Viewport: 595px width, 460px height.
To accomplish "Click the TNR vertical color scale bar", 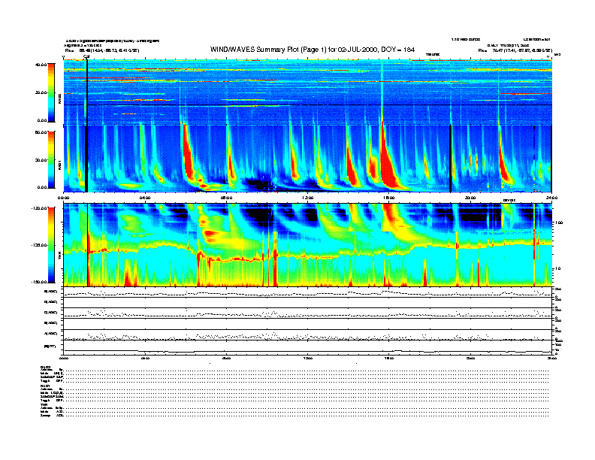I will coord(50,245).
